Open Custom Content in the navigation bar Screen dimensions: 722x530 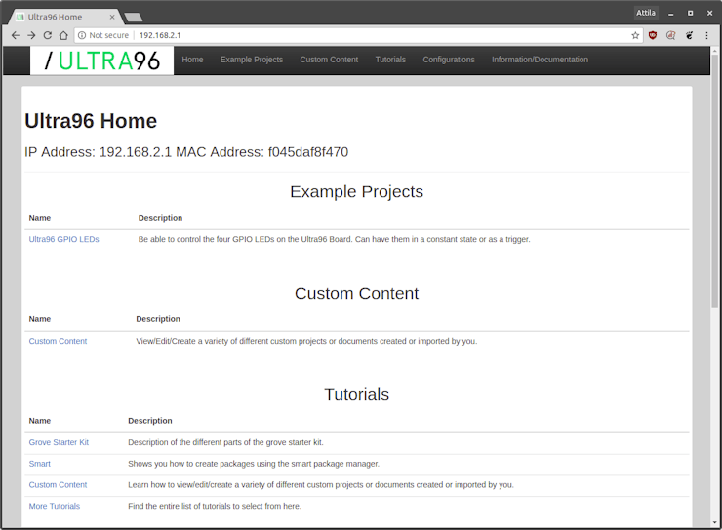point(329,60)
